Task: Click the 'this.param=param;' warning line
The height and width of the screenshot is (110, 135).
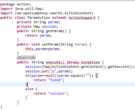Action: pos(43,49)
